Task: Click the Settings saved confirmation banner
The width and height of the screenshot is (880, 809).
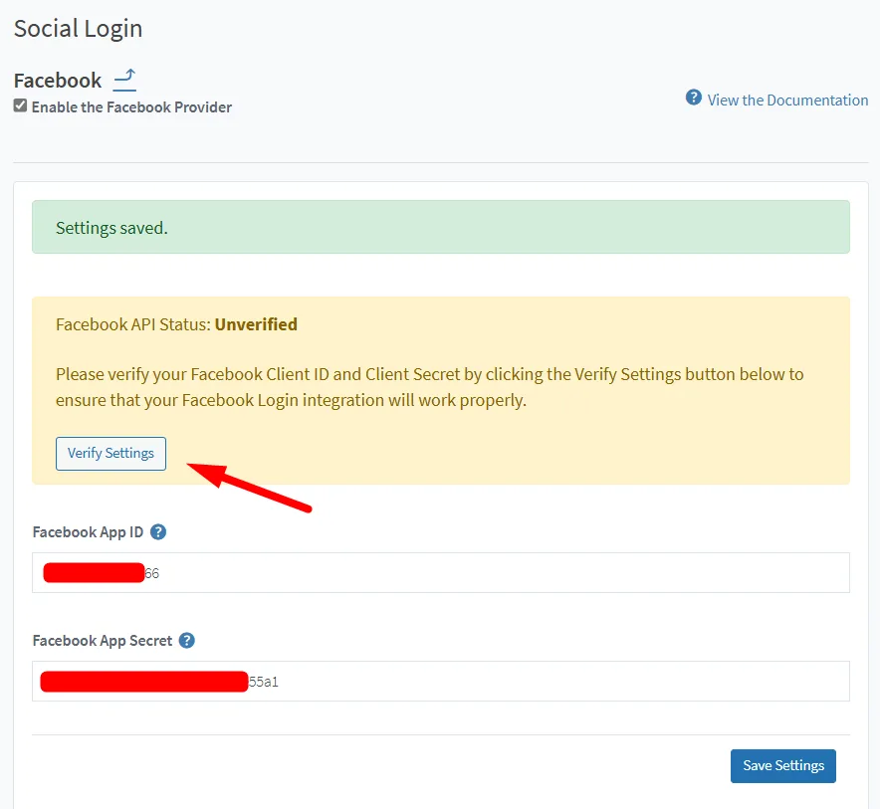Action: point(440,227)
